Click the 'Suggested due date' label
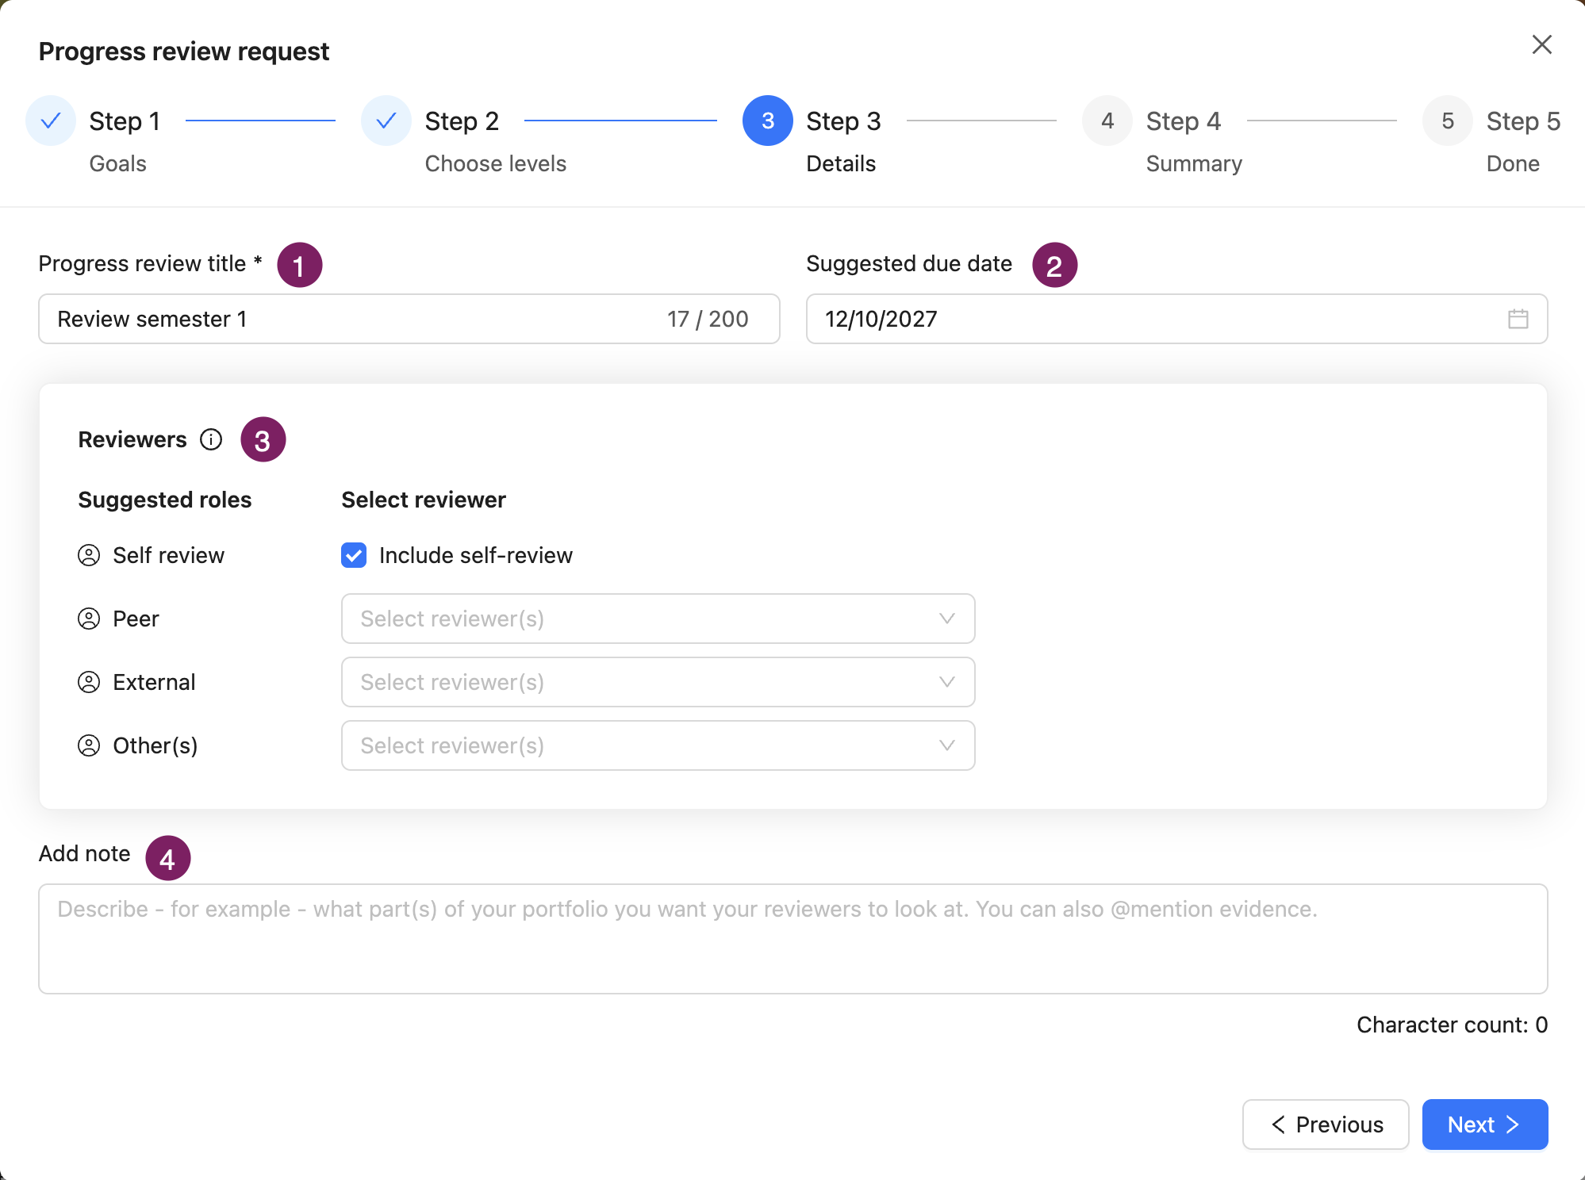This screenshot has height=1180, width=1585. [909, 263]
